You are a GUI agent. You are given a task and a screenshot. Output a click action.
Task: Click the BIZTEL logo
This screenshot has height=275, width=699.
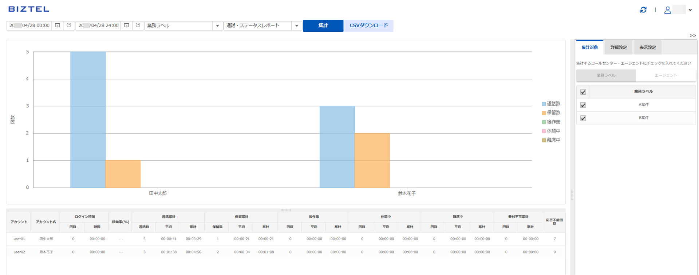tap(29, 9)
